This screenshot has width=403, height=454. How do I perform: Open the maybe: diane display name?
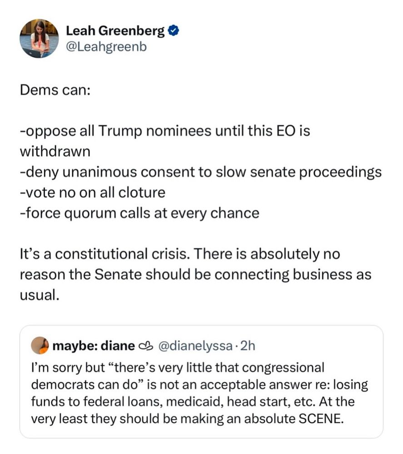(94, 346)
